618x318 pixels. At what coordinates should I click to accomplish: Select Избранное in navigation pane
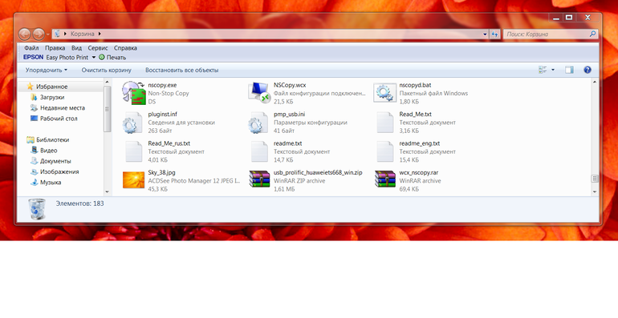point(51,87)
